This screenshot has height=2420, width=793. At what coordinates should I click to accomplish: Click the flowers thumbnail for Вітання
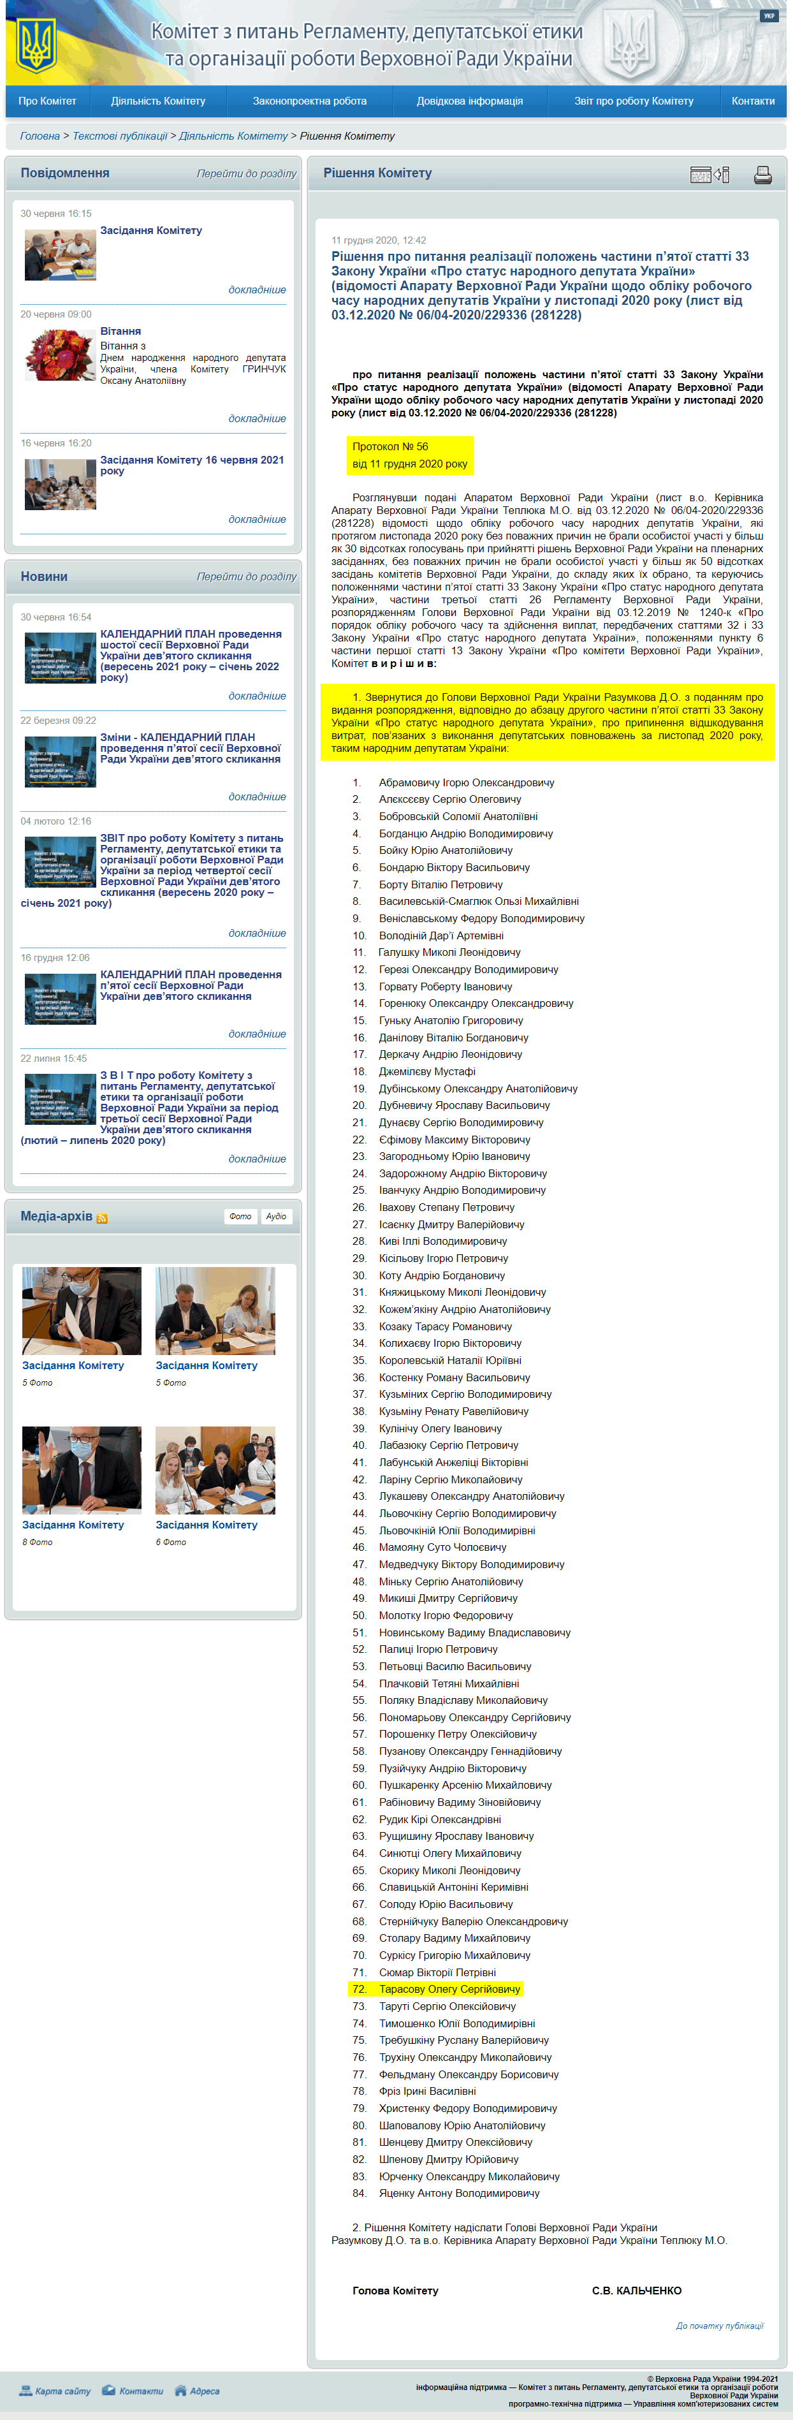pos(60,354)
